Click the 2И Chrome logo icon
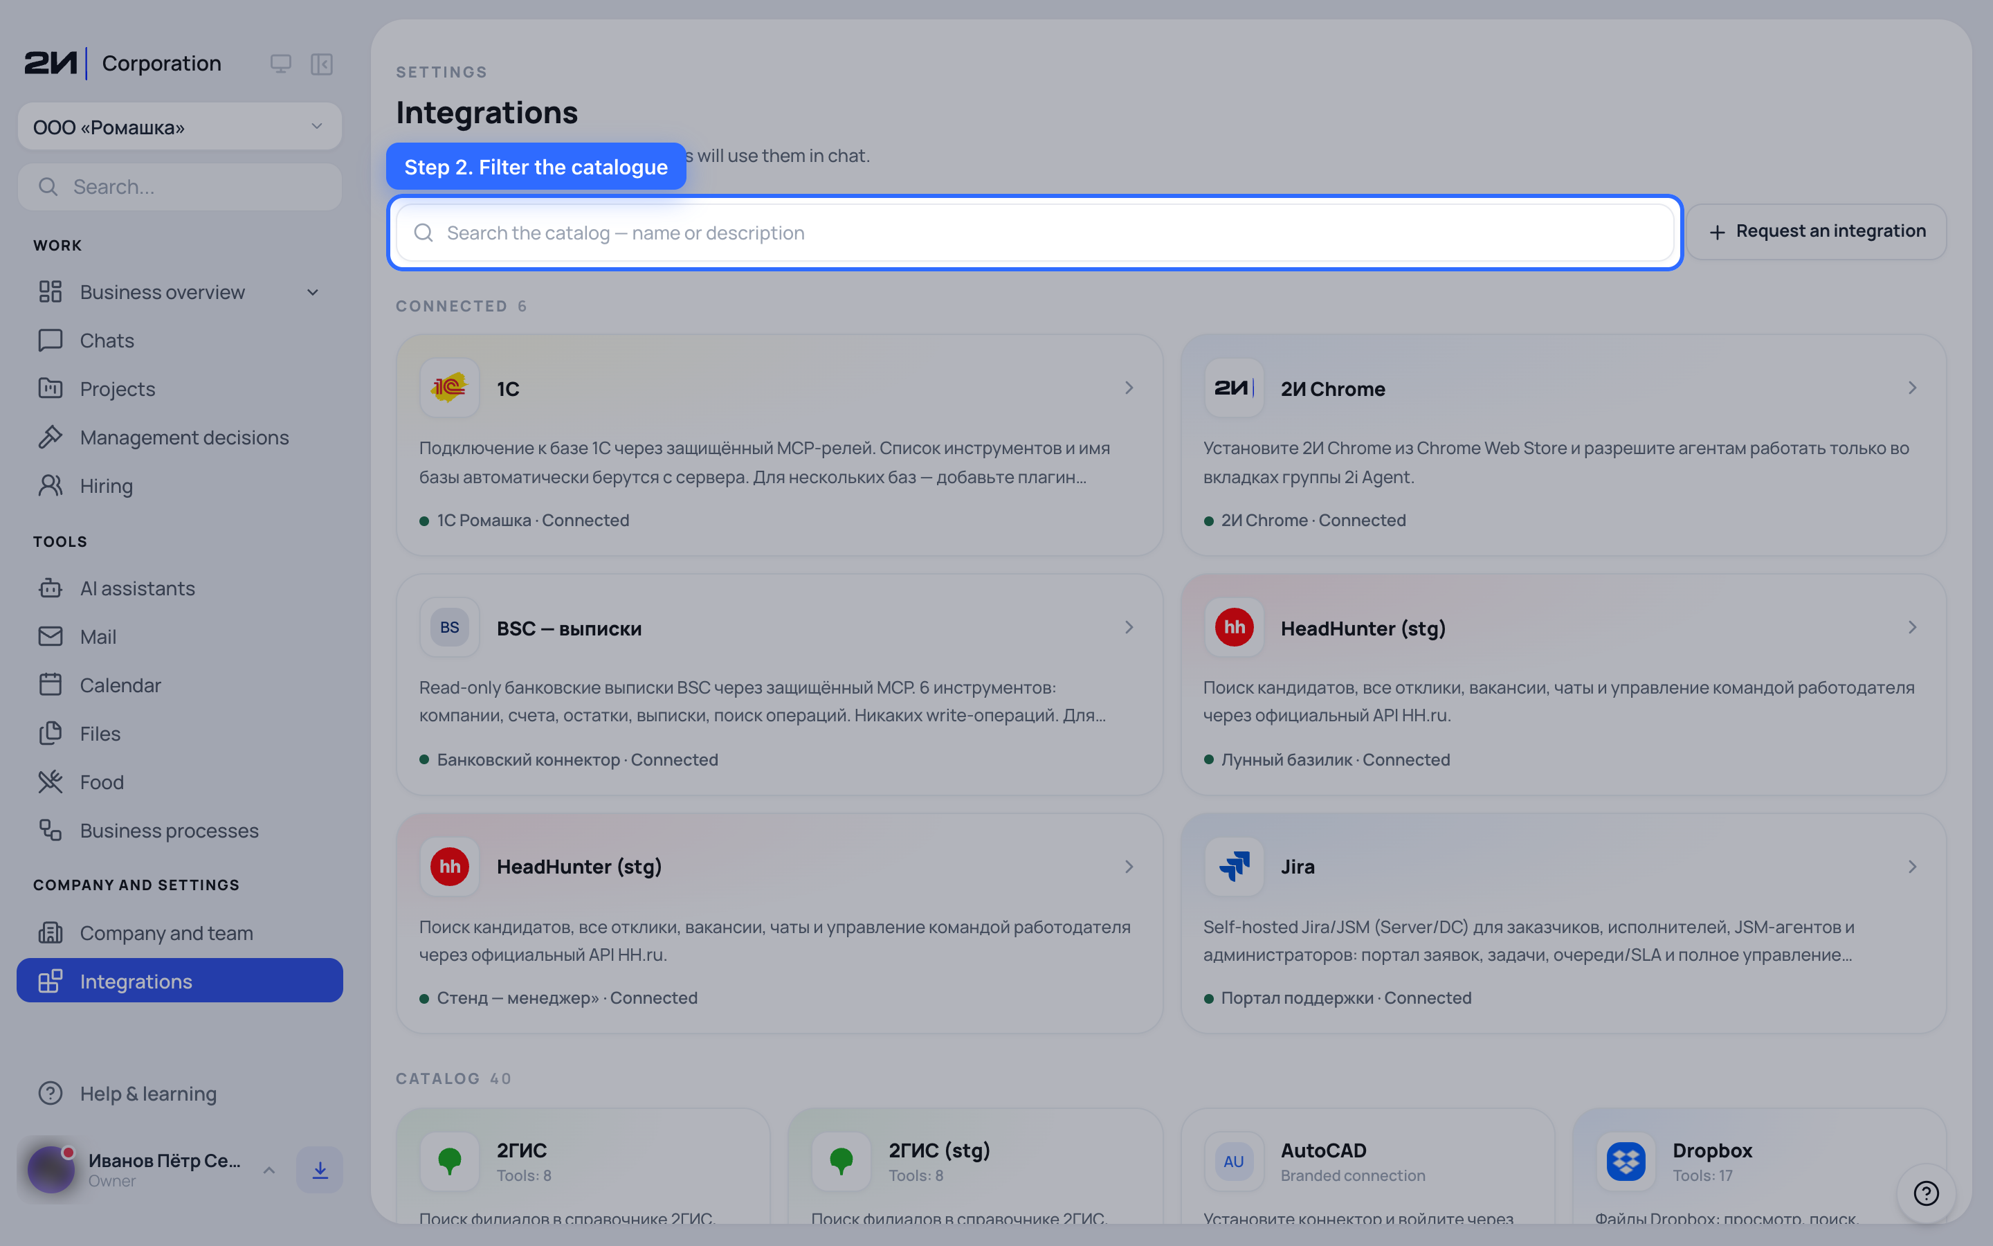The height and width of the screenshot is (1246, 1993). pyautogui.click(x=1234, y=388)
